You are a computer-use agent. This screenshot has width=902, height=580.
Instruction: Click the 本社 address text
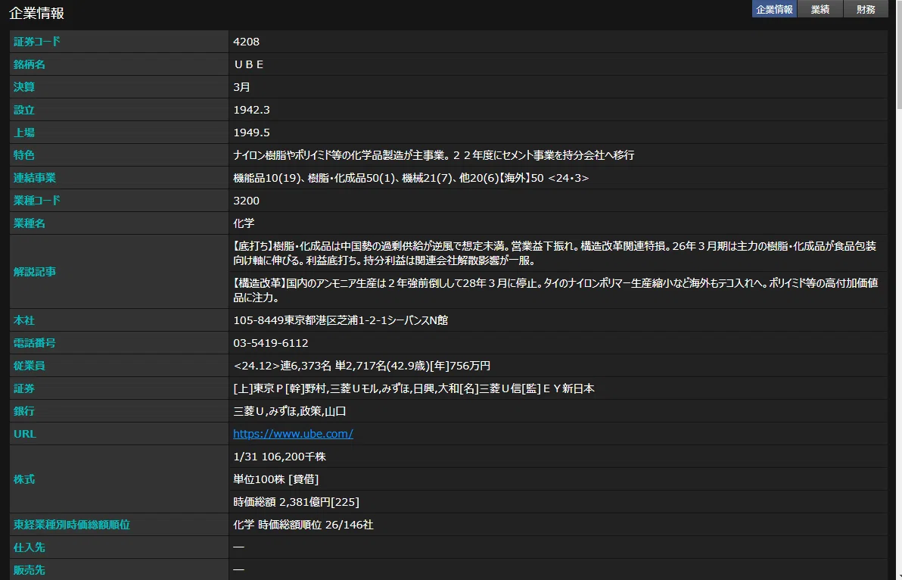pyautogui.click(x=340, y=320)
